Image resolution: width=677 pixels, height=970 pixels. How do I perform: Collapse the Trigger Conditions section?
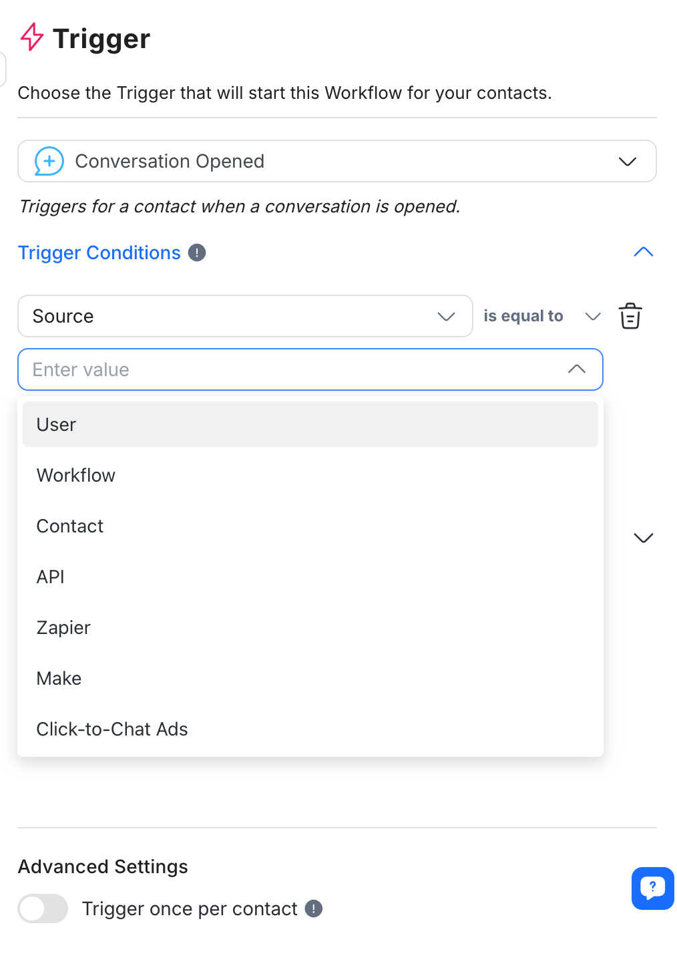click(643, 253)
